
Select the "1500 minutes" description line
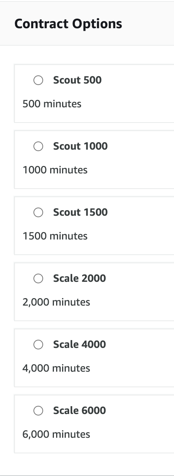55,236
